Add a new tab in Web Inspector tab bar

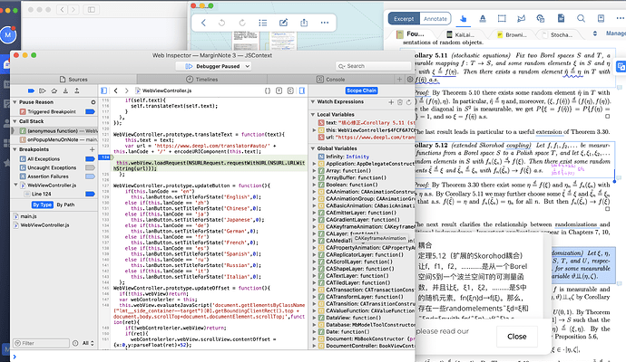click(399, 80)
